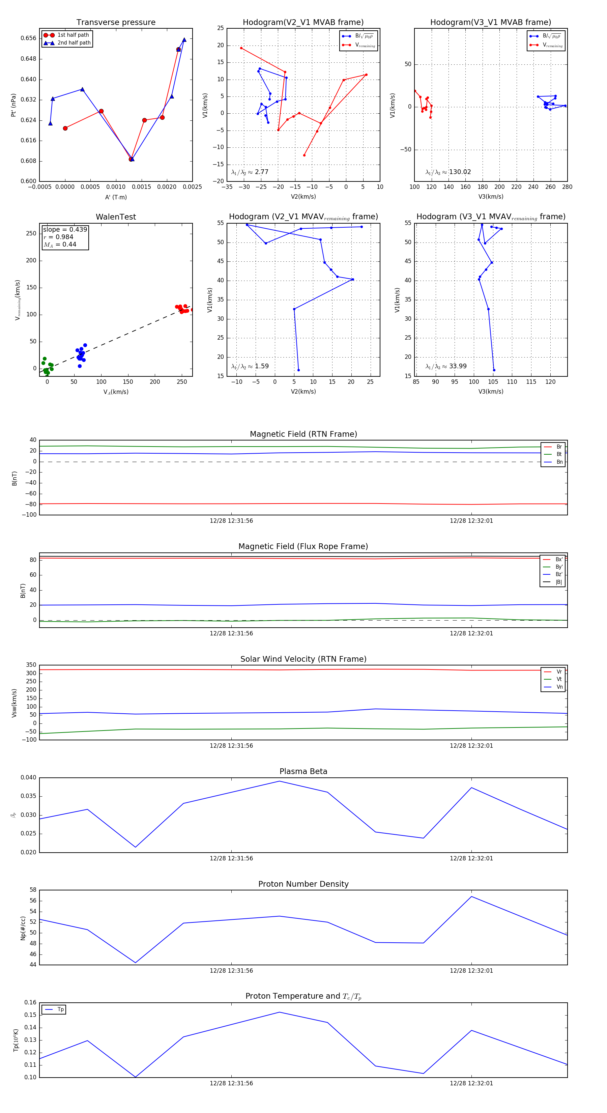
Task: Click the "Proton Number Density" plot title
Action: 303,884
